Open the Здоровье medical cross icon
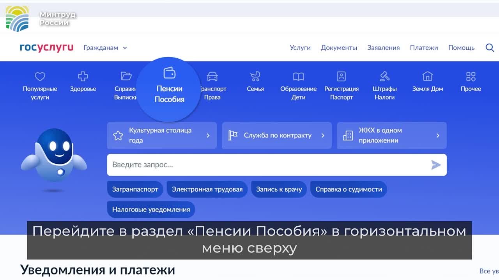499x280 pixels. coord(83,76)
